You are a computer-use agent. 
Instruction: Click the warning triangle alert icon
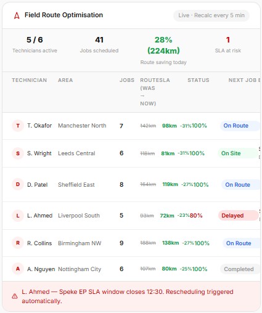(15, 296)
